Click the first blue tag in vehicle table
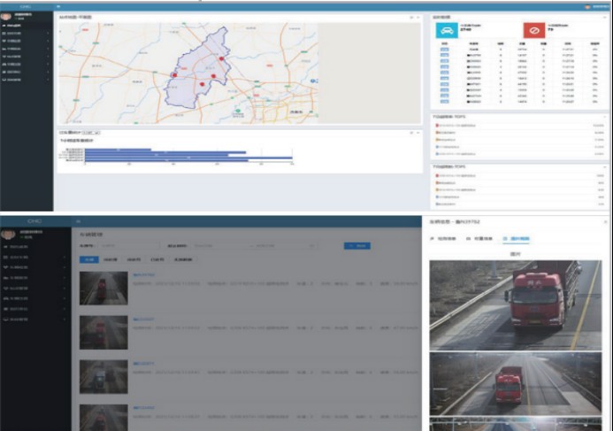Image resolution: width=613 pixels, height=431 pixels. (x=444, y=51)
